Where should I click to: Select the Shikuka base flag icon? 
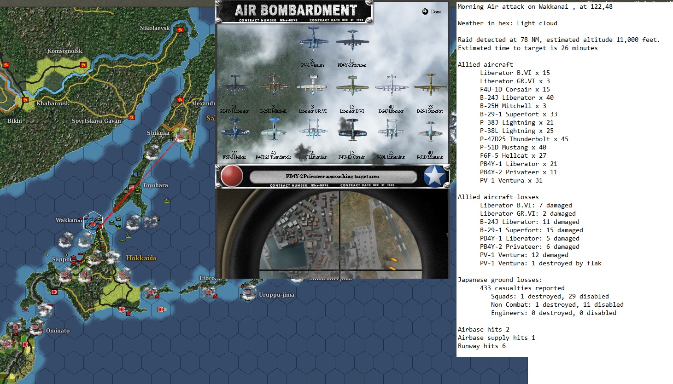pos(181,134)
